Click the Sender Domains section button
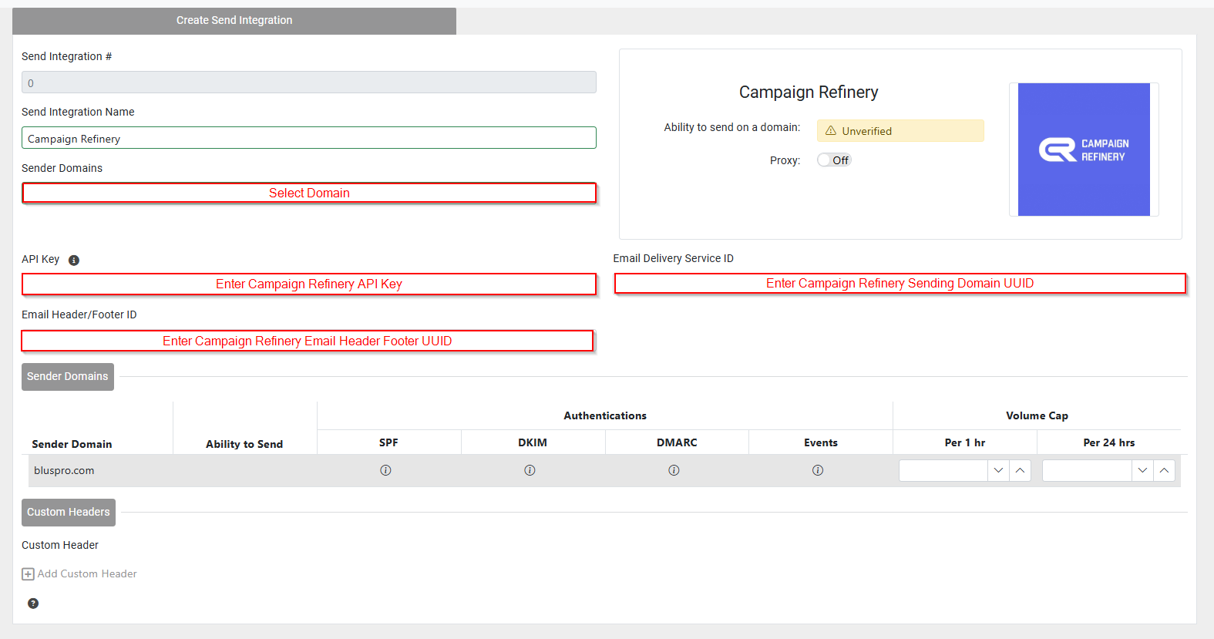Viewport: 1214px width, 639px height. 68,377
